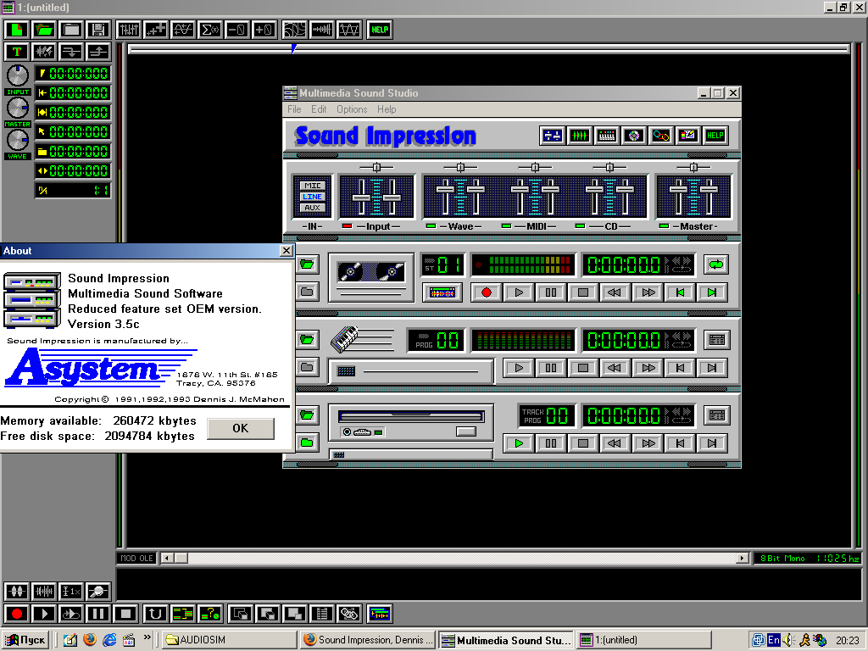Open the Options menu
The width and height of the screenshot is (868, 651).
[x=352, y=109]
